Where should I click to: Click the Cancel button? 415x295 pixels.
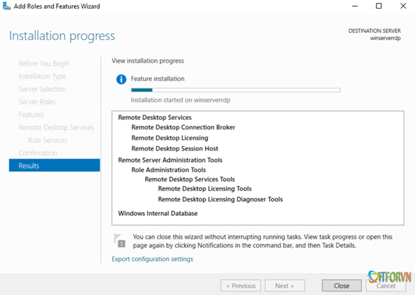(387, 286)
